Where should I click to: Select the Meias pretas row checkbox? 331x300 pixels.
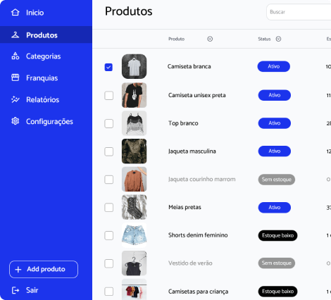coord(108,208)
